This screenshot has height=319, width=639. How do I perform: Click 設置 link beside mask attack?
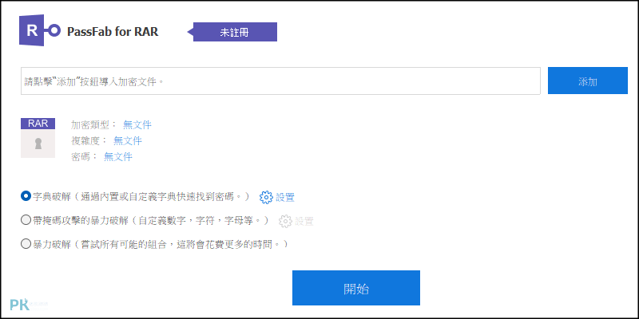click(x=304, y=222)
